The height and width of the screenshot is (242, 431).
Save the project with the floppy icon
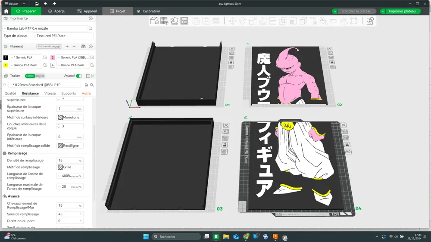coord(37,3)
